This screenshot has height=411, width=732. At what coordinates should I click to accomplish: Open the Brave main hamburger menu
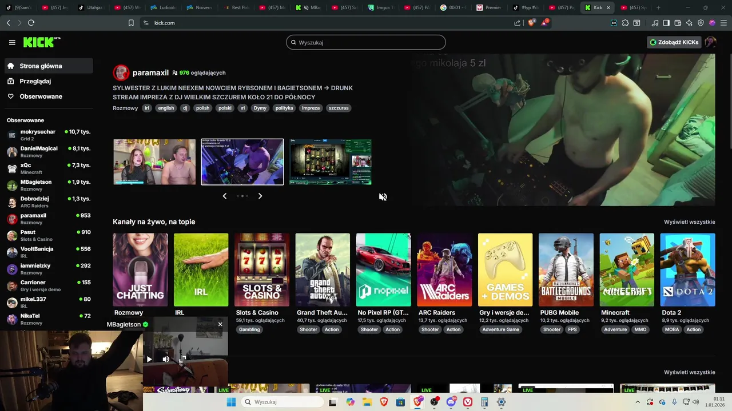pyautogui.click(x=722, y=23)
